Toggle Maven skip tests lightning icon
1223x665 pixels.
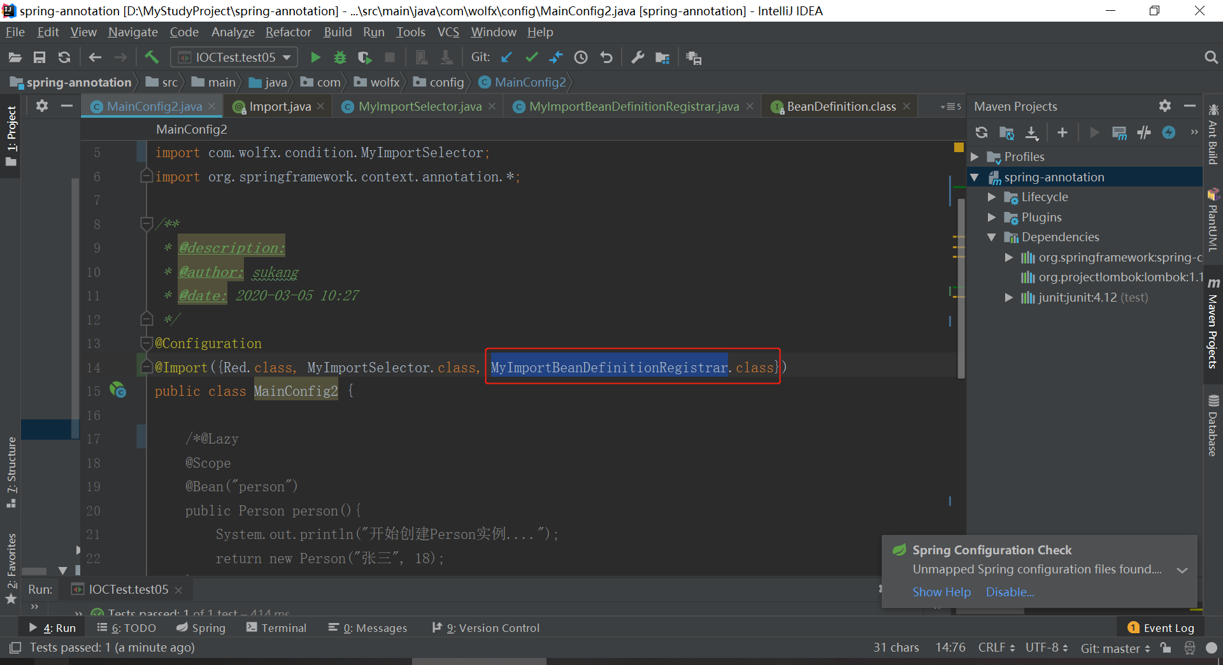[x=1169, y=132]
